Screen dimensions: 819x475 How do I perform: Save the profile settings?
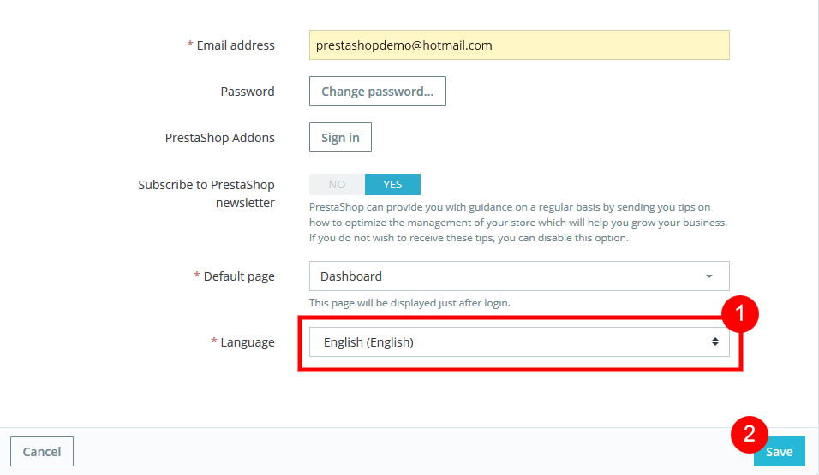click(779, 452)
